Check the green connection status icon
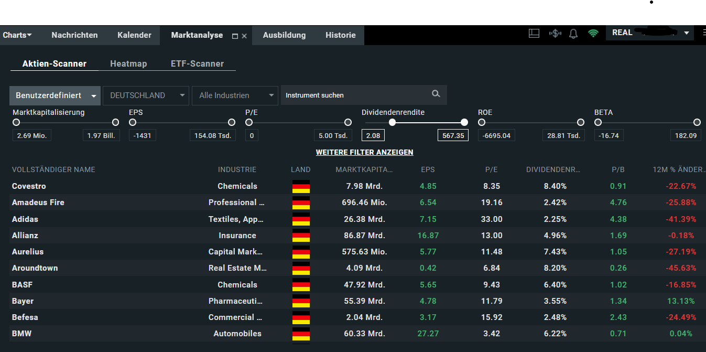This screenshot has height=352, width=706. click(x=593, y=34)
